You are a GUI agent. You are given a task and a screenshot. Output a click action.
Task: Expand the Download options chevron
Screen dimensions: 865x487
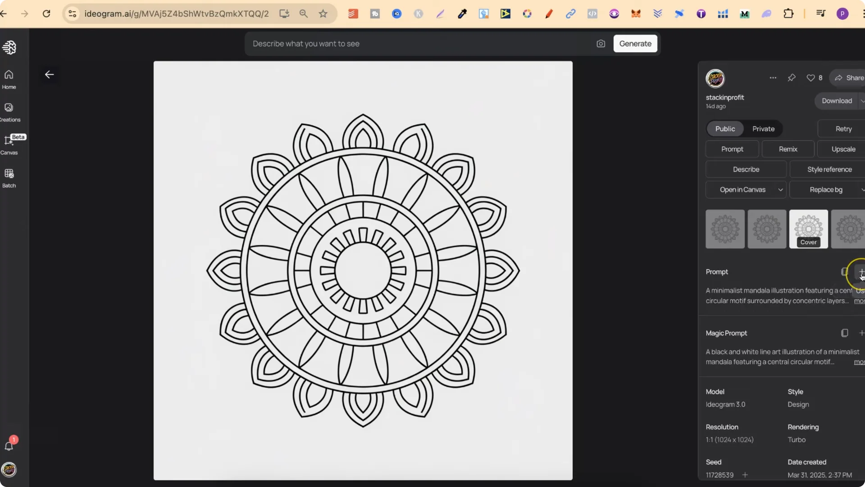pyautogui.click(x=862, y=101)
